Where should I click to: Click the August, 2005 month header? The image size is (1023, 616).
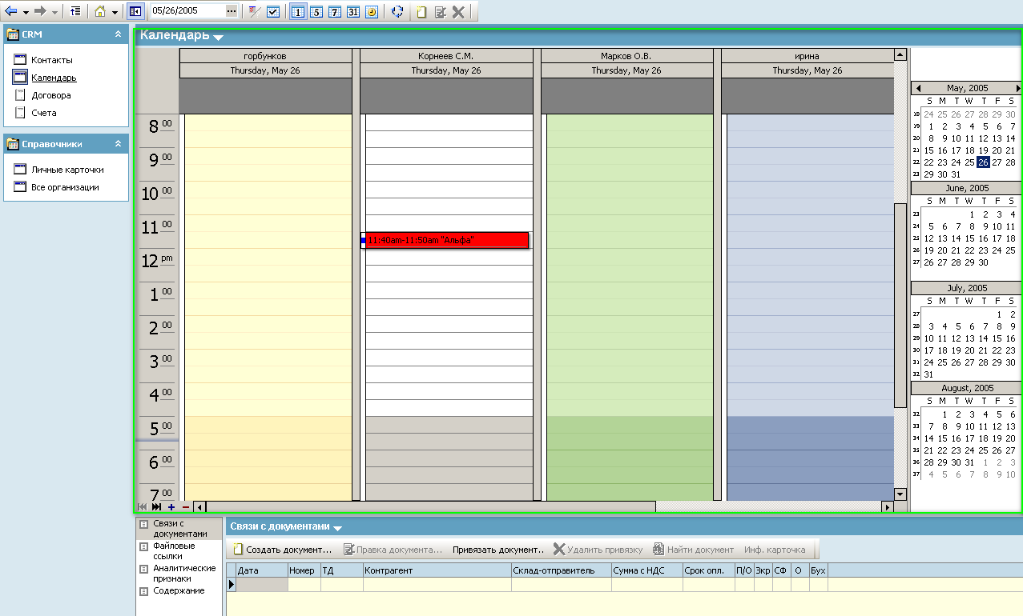click(x=967, y=388)
